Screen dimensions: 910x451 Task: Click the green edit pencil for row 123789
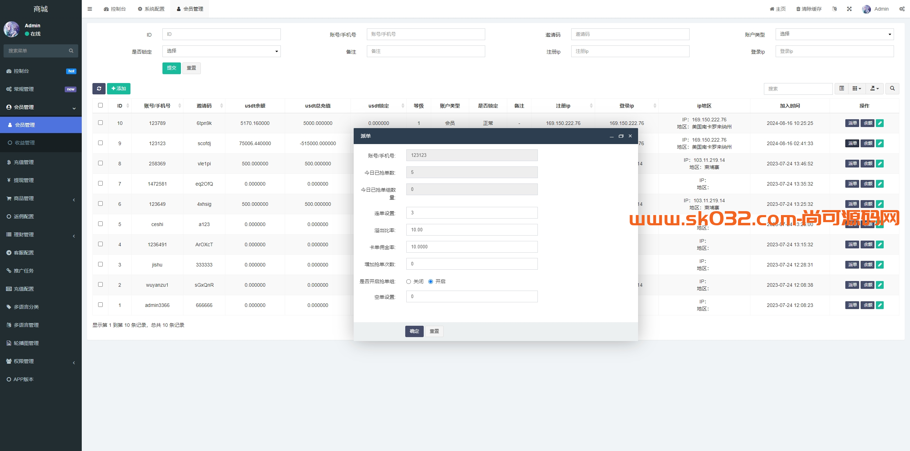pos(880,123)
